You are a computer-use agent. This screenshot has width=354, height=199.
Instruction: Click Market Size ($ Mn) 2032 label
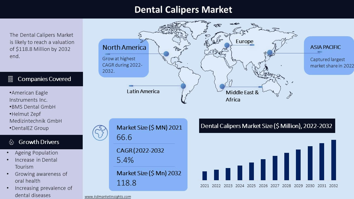tap(149, 173)
